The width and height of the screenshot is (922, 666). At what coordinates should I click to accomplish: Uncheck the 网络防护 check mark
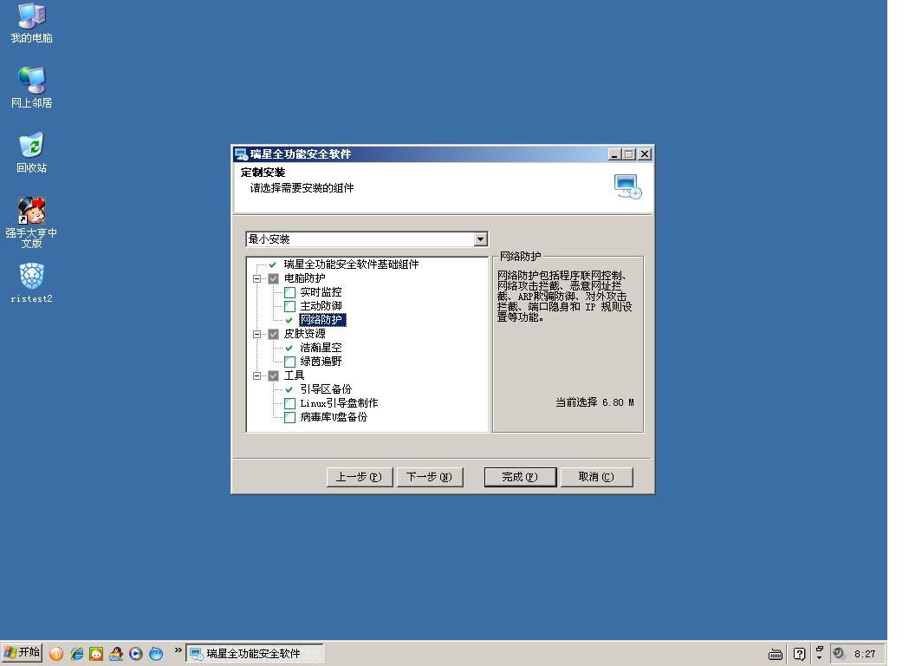(x=289, y=321)
